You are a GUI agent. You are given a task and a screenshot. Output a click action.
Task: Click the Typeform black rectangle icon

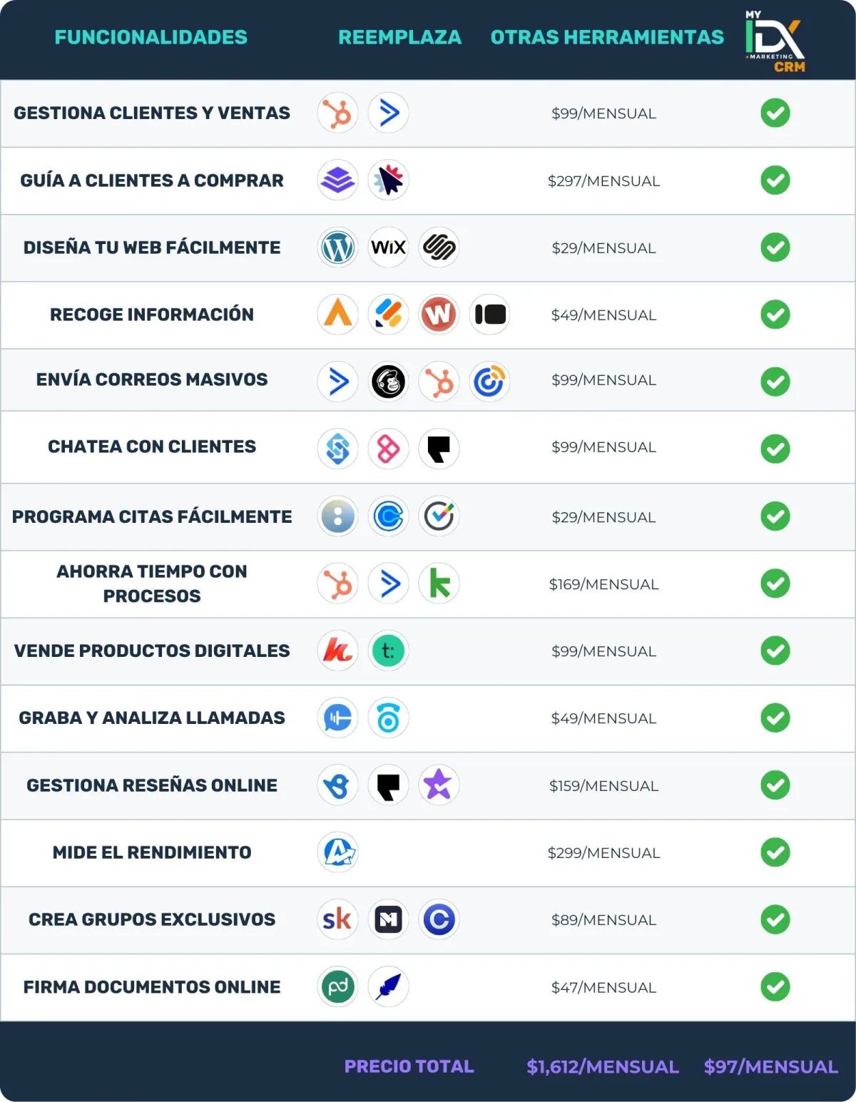pos(490,315)
